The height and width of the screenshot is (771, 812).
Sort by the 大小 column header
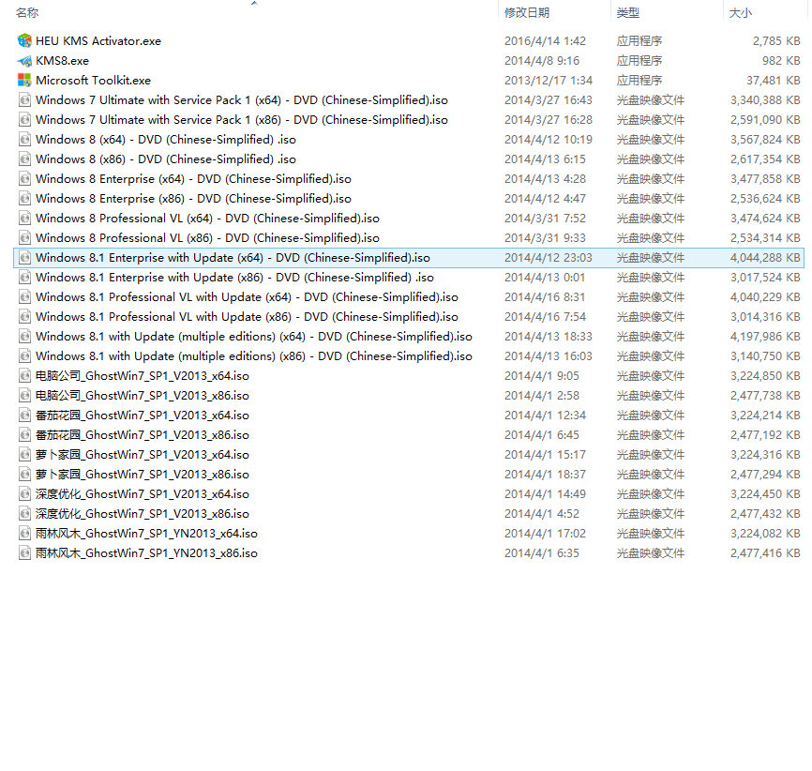740,12
